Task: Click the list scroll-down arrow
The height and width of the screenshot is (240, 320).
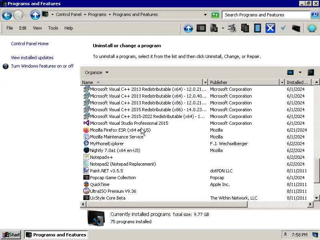Action: pyautogui.click(x=316, y=198)
